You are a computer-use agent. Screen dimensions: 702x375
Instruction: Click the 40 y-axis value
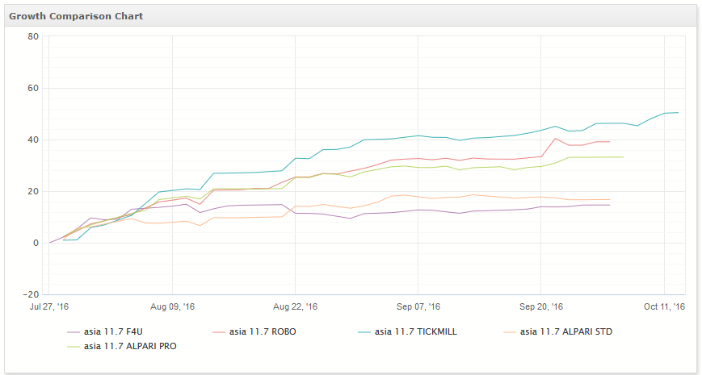tap(33, 140)
